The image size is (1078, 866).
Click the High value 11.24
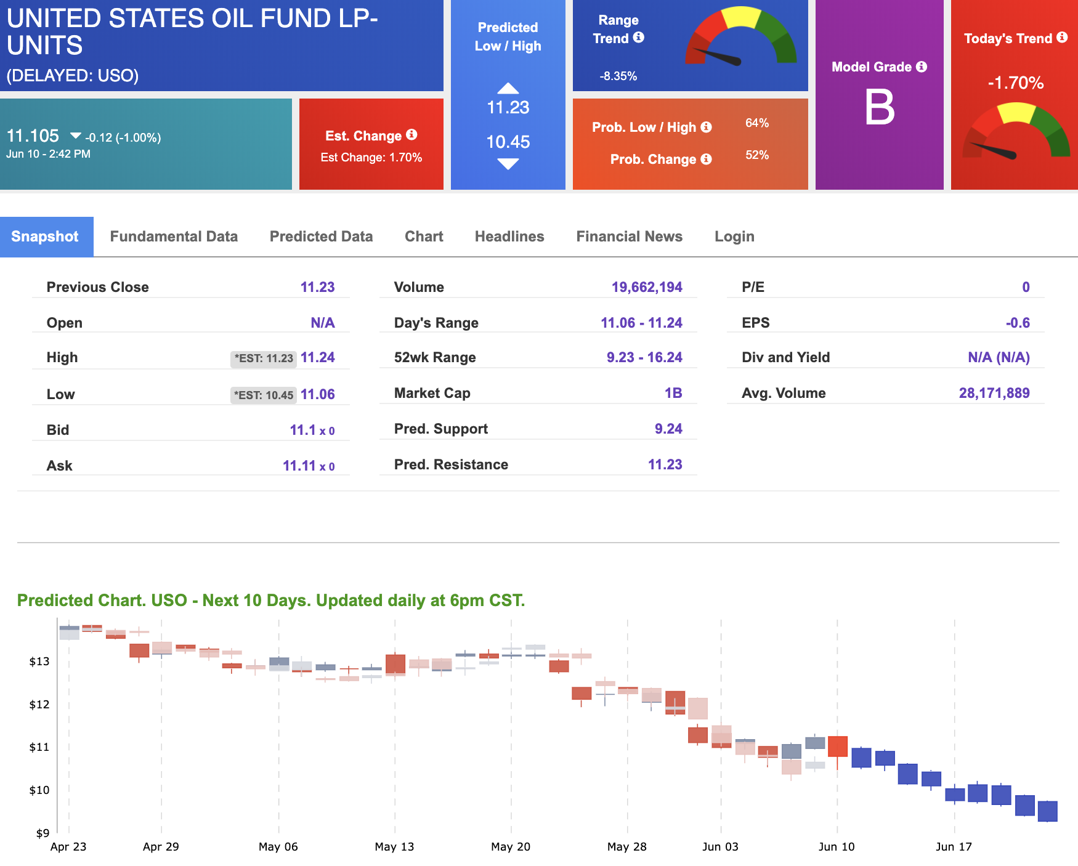318,357
